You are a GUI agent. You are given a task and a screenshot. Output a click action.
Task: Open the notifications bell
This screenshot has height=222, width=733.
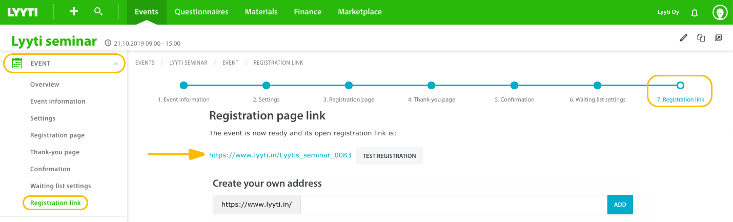click(695, 12)
